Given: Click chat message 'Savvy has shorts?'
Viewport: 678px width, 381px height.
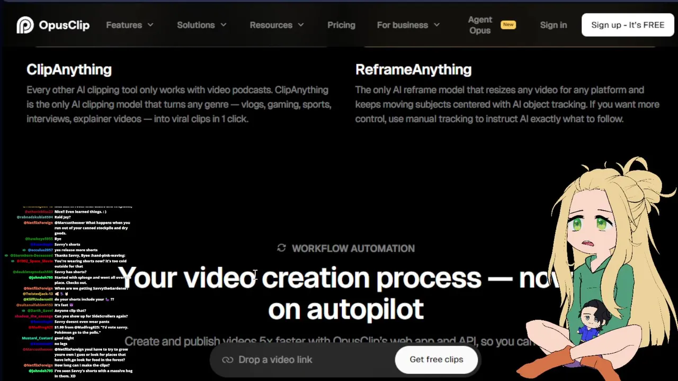Looking at the screenshot, I should tap(70, 272).
